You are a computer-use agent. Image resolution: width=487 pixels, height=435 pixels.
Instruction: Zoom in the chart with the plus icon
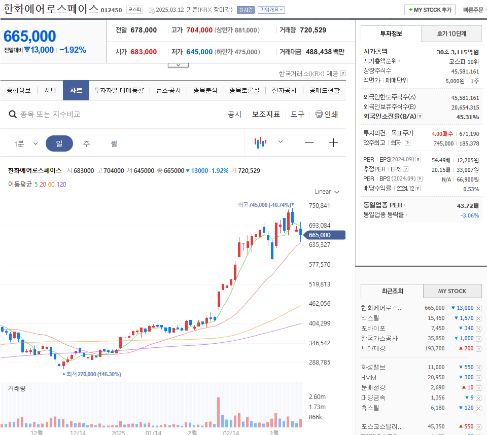click(x=333, y=143)
